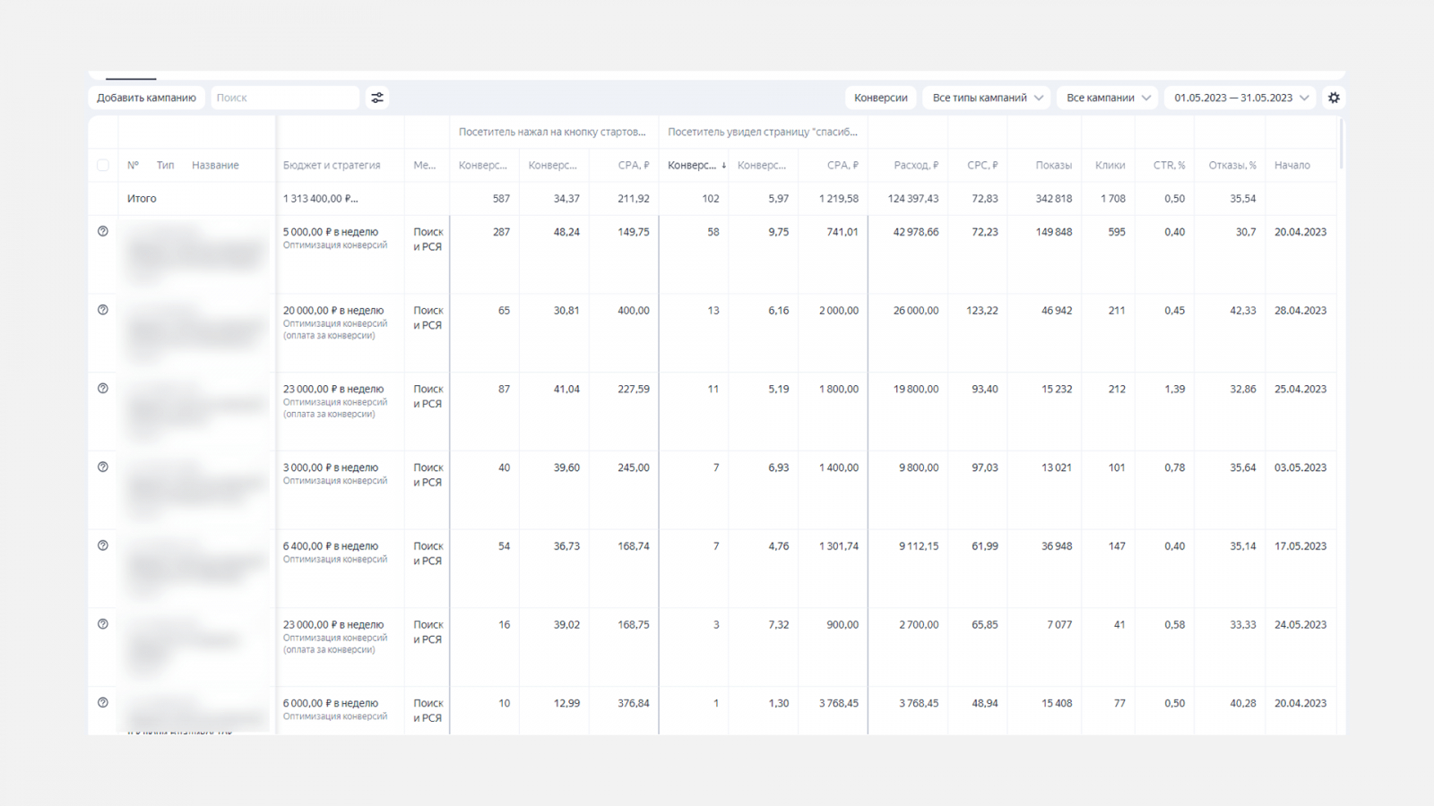
Task: Click status icon of campaign started 25.04.2023
Action: [103, 389]
